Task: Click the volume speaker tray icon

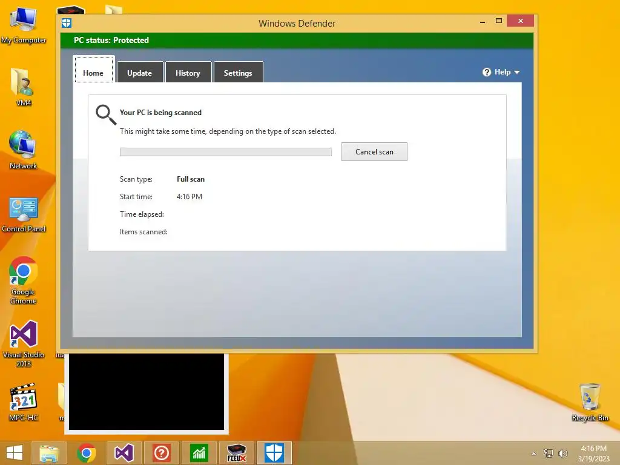Action: 562,453
